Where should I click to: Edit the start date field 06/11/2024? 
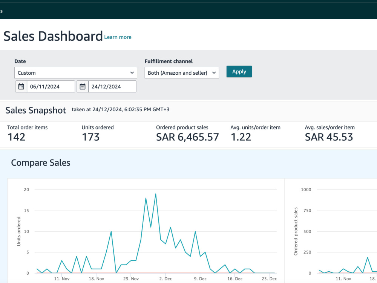[x=51, y=86]
